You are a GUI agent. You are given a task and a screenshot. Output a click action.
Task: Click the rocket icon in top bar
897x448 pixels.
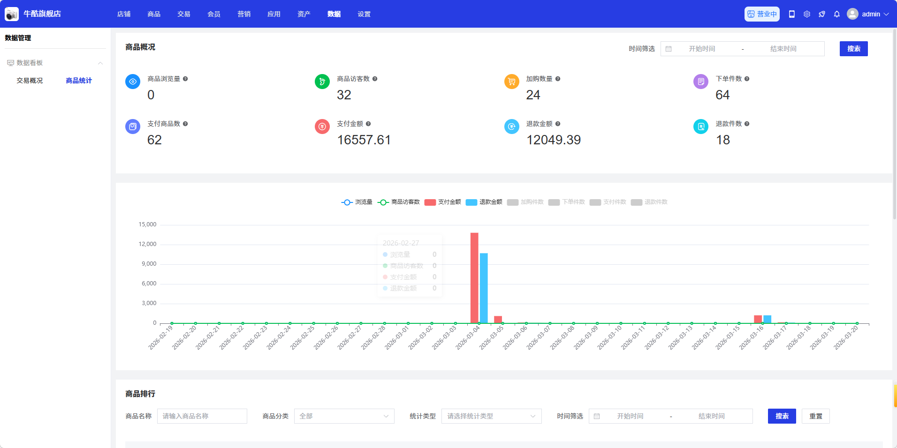pos(822,14)
